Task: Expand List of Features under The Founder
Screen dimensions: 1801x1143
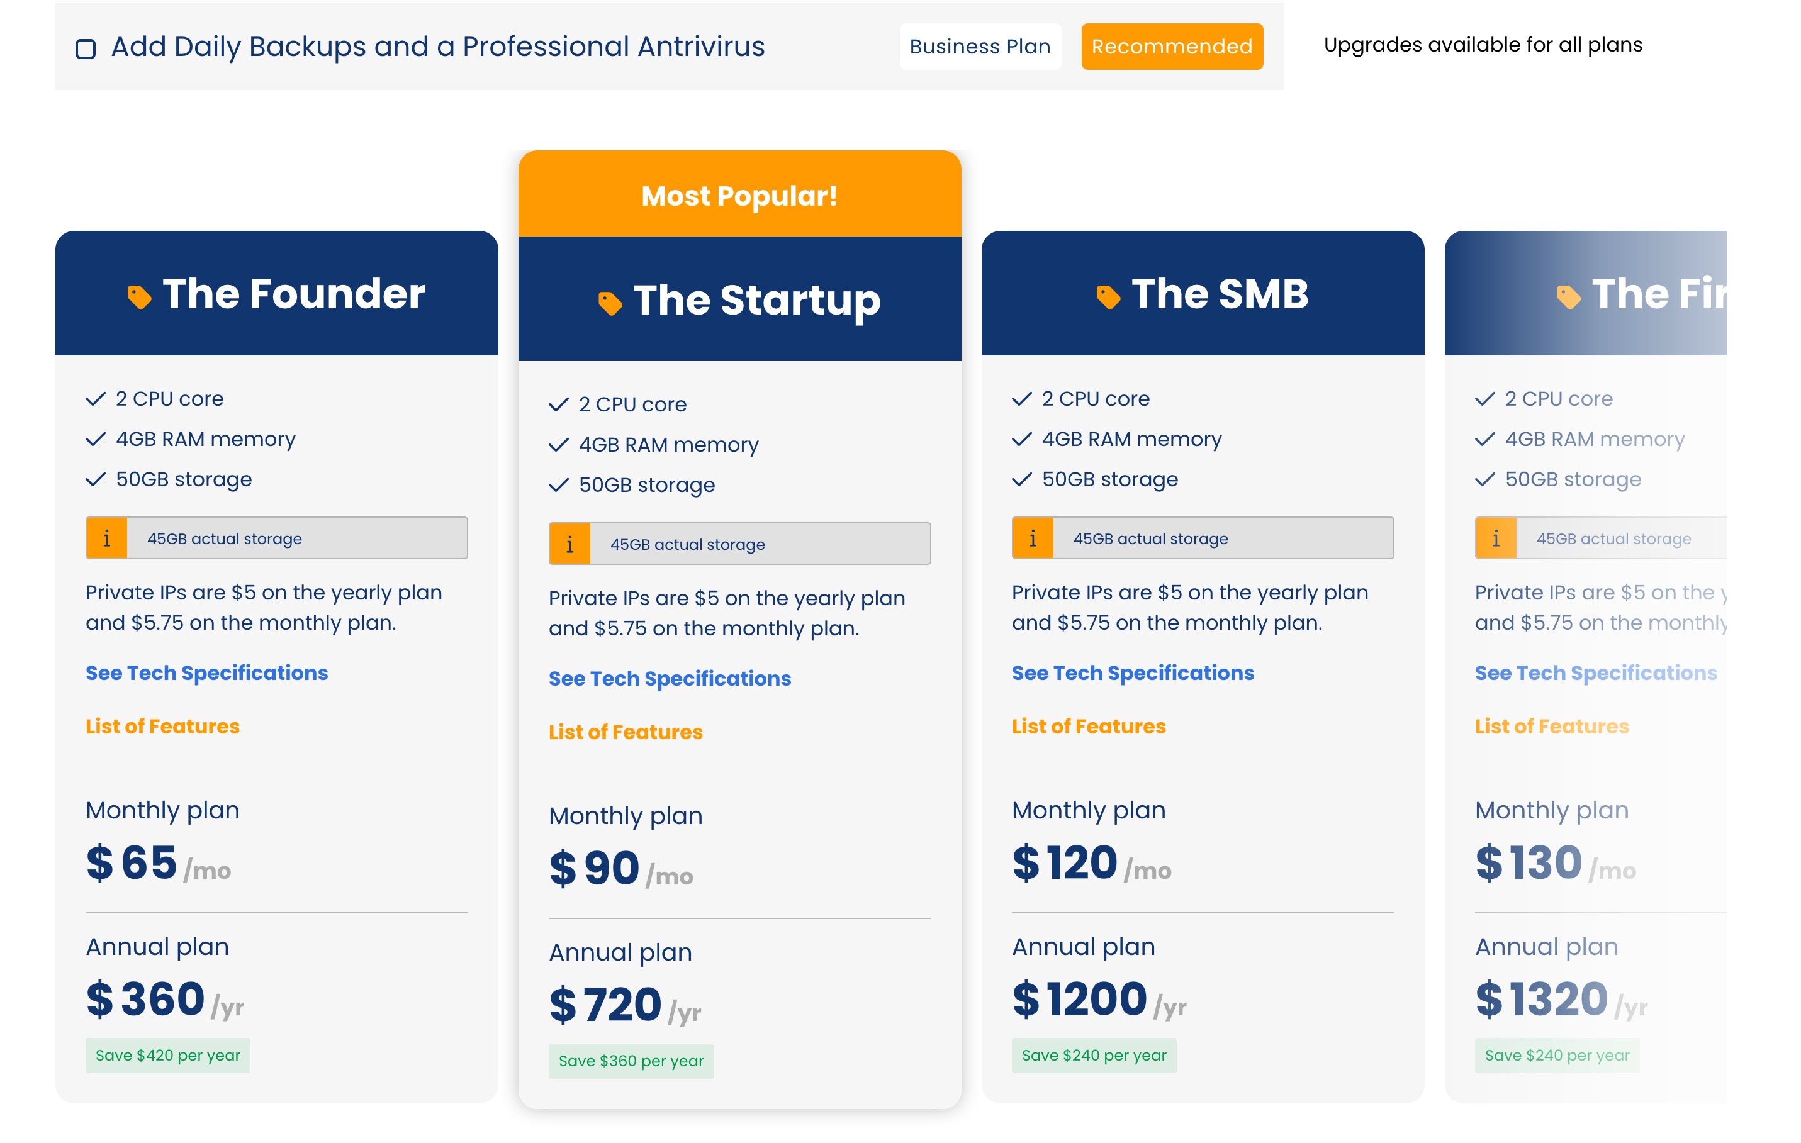Action: pos(162,727)
